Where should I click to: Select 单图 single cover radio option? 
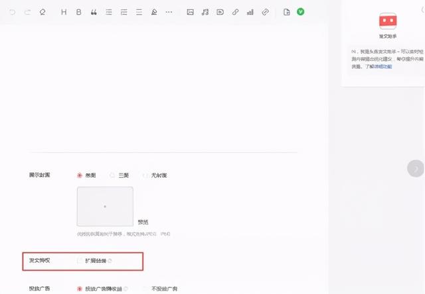click(80, 175)
